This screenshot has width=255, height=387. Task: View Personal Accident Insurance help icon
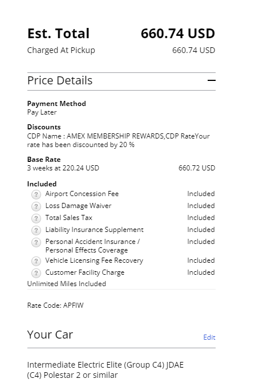36,242
